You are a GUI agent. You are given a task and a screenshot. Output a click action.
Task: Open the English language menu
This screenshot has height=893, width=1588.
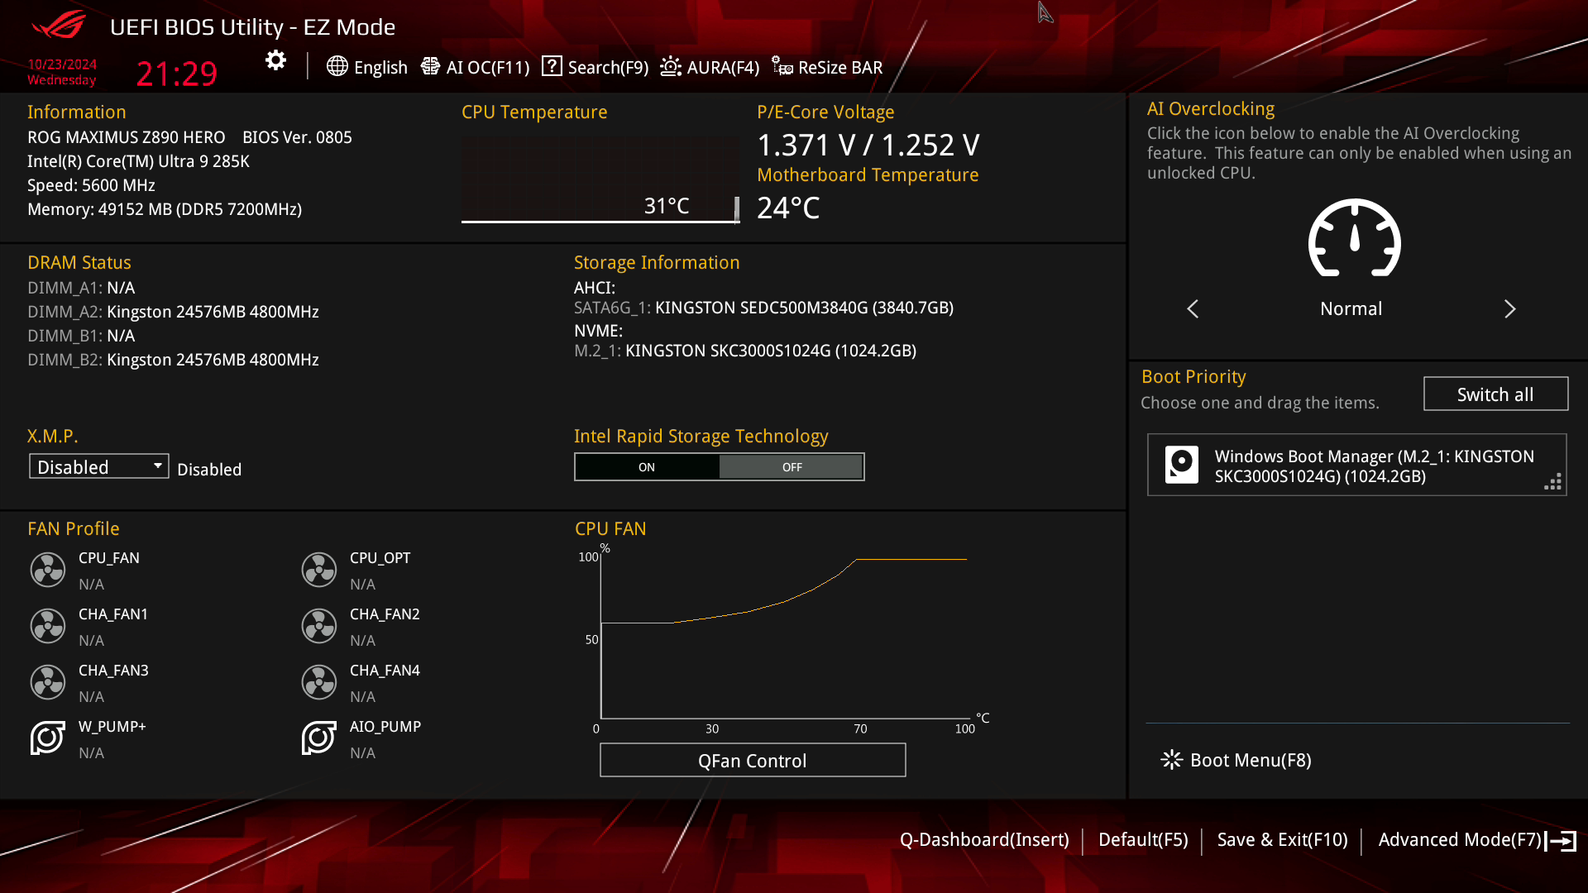tap(367, 67)
